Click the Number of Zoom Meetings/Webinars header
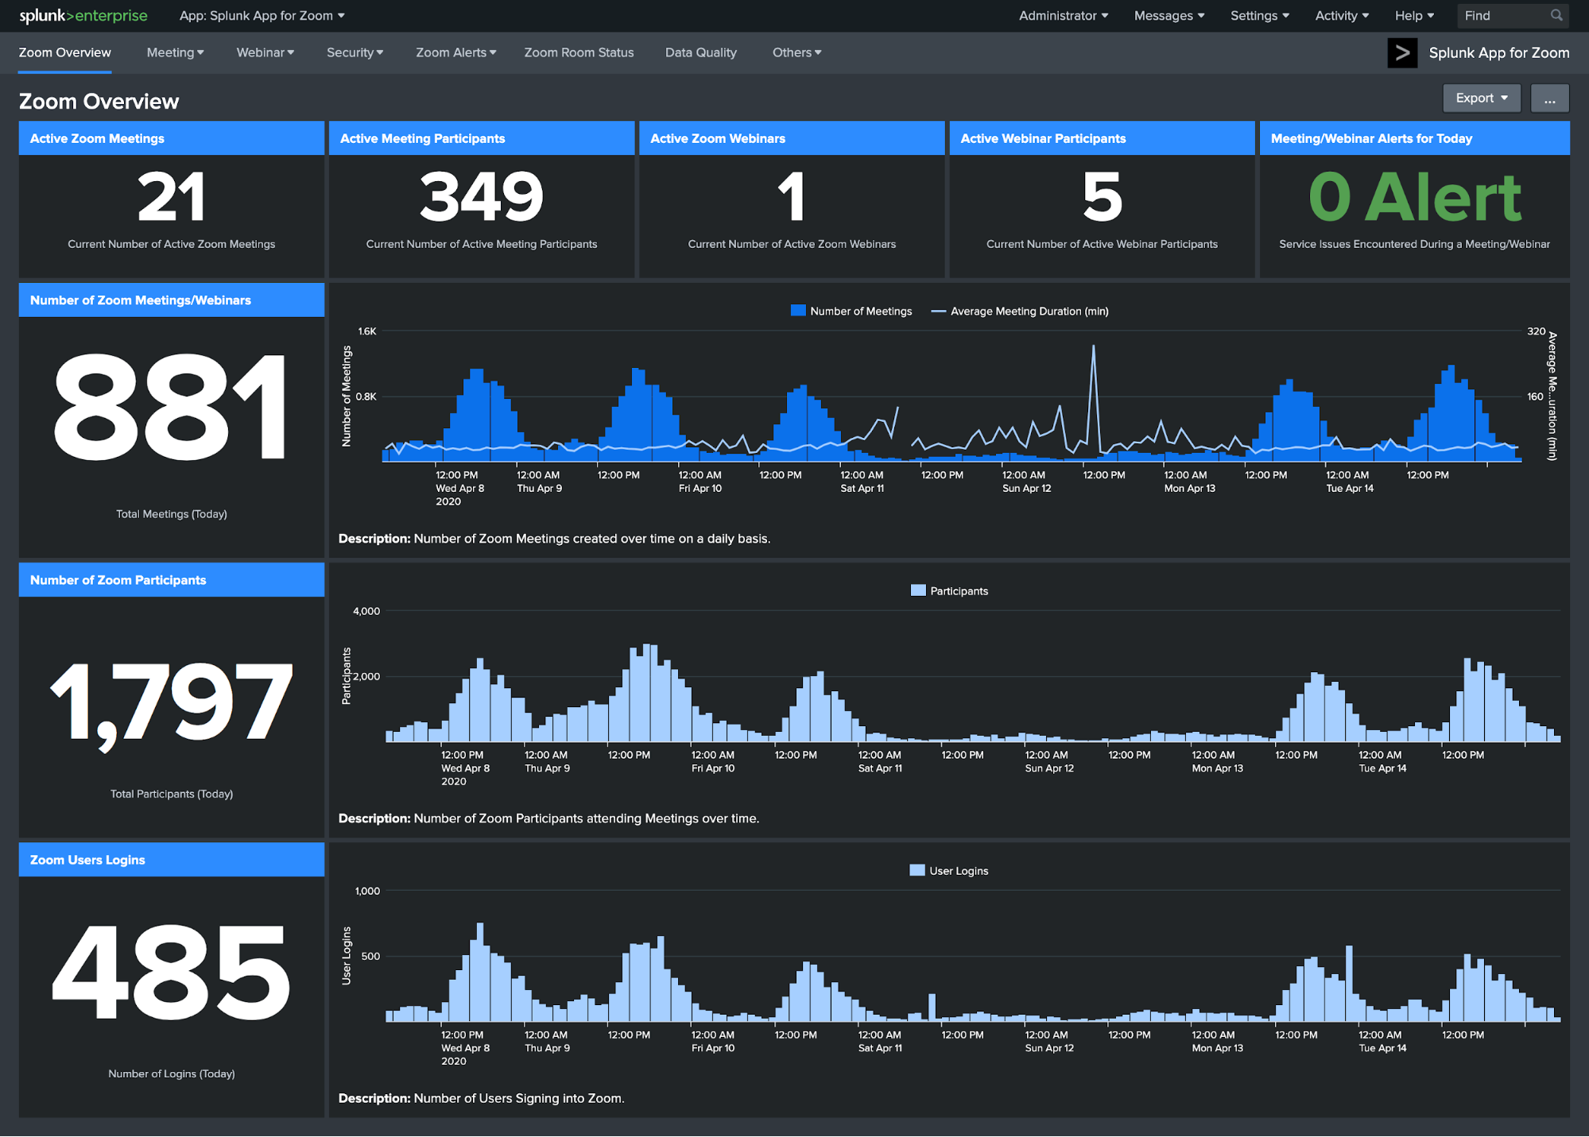 click(172, 300)
